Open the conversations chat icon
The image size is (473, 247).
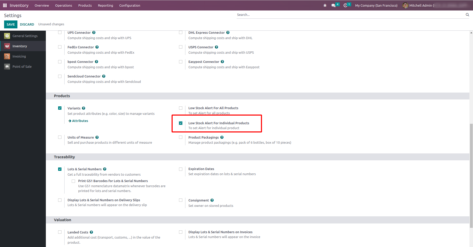[333, 5]
